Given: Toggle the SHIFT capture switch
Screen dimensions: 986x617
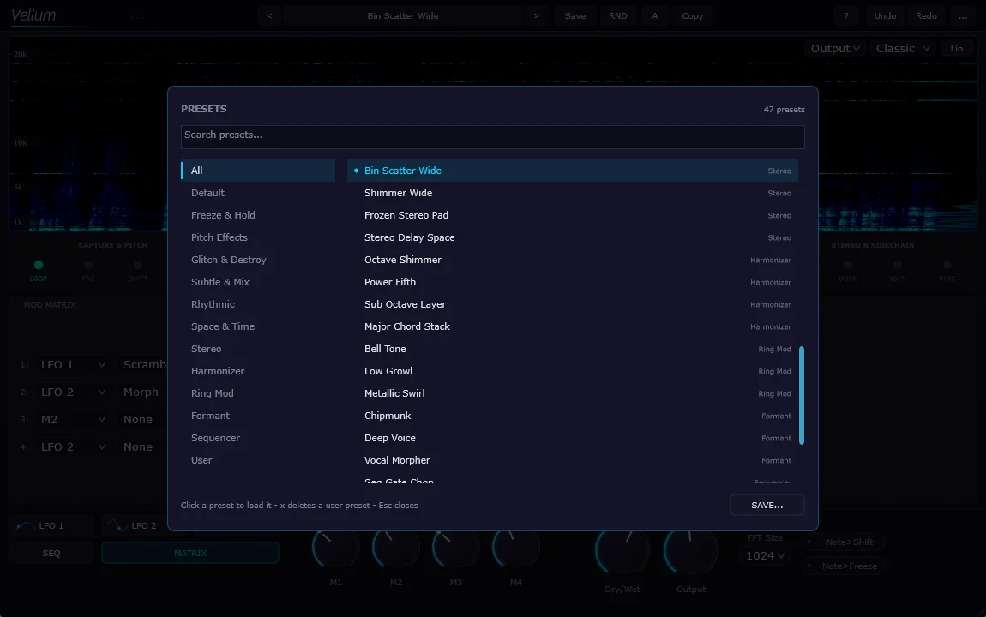Looking at the screenshot, I should 138,265.
